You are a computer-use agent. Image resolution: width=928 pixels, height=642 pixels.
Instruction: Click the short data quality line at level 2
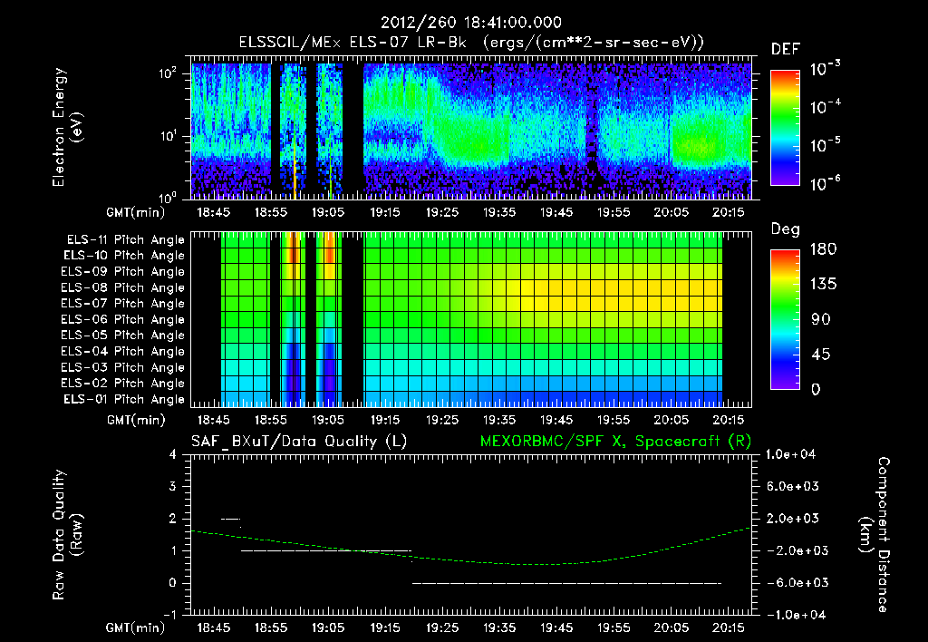tap(231, 519)
